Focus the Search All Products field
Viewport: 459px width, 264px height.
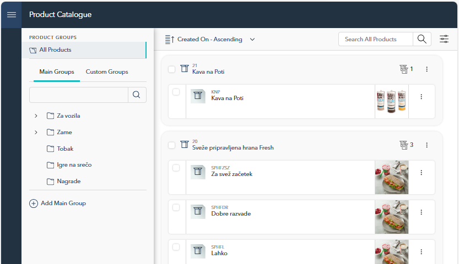coord(376,39)
